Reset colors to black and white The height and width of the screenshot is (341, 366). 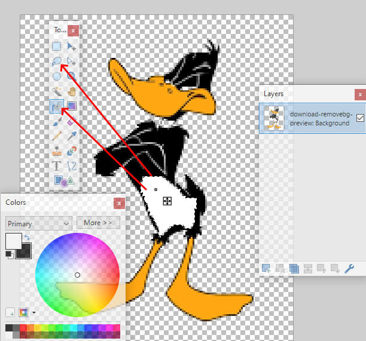[x=10, y=254]
